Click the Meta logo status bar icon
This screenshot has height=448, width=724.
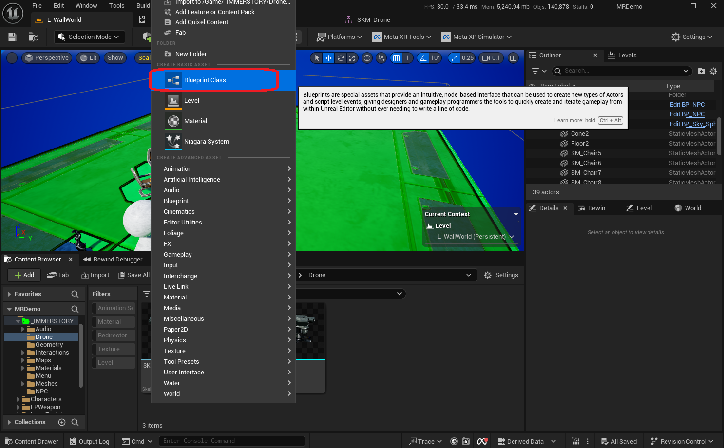(x=482, y=441)
